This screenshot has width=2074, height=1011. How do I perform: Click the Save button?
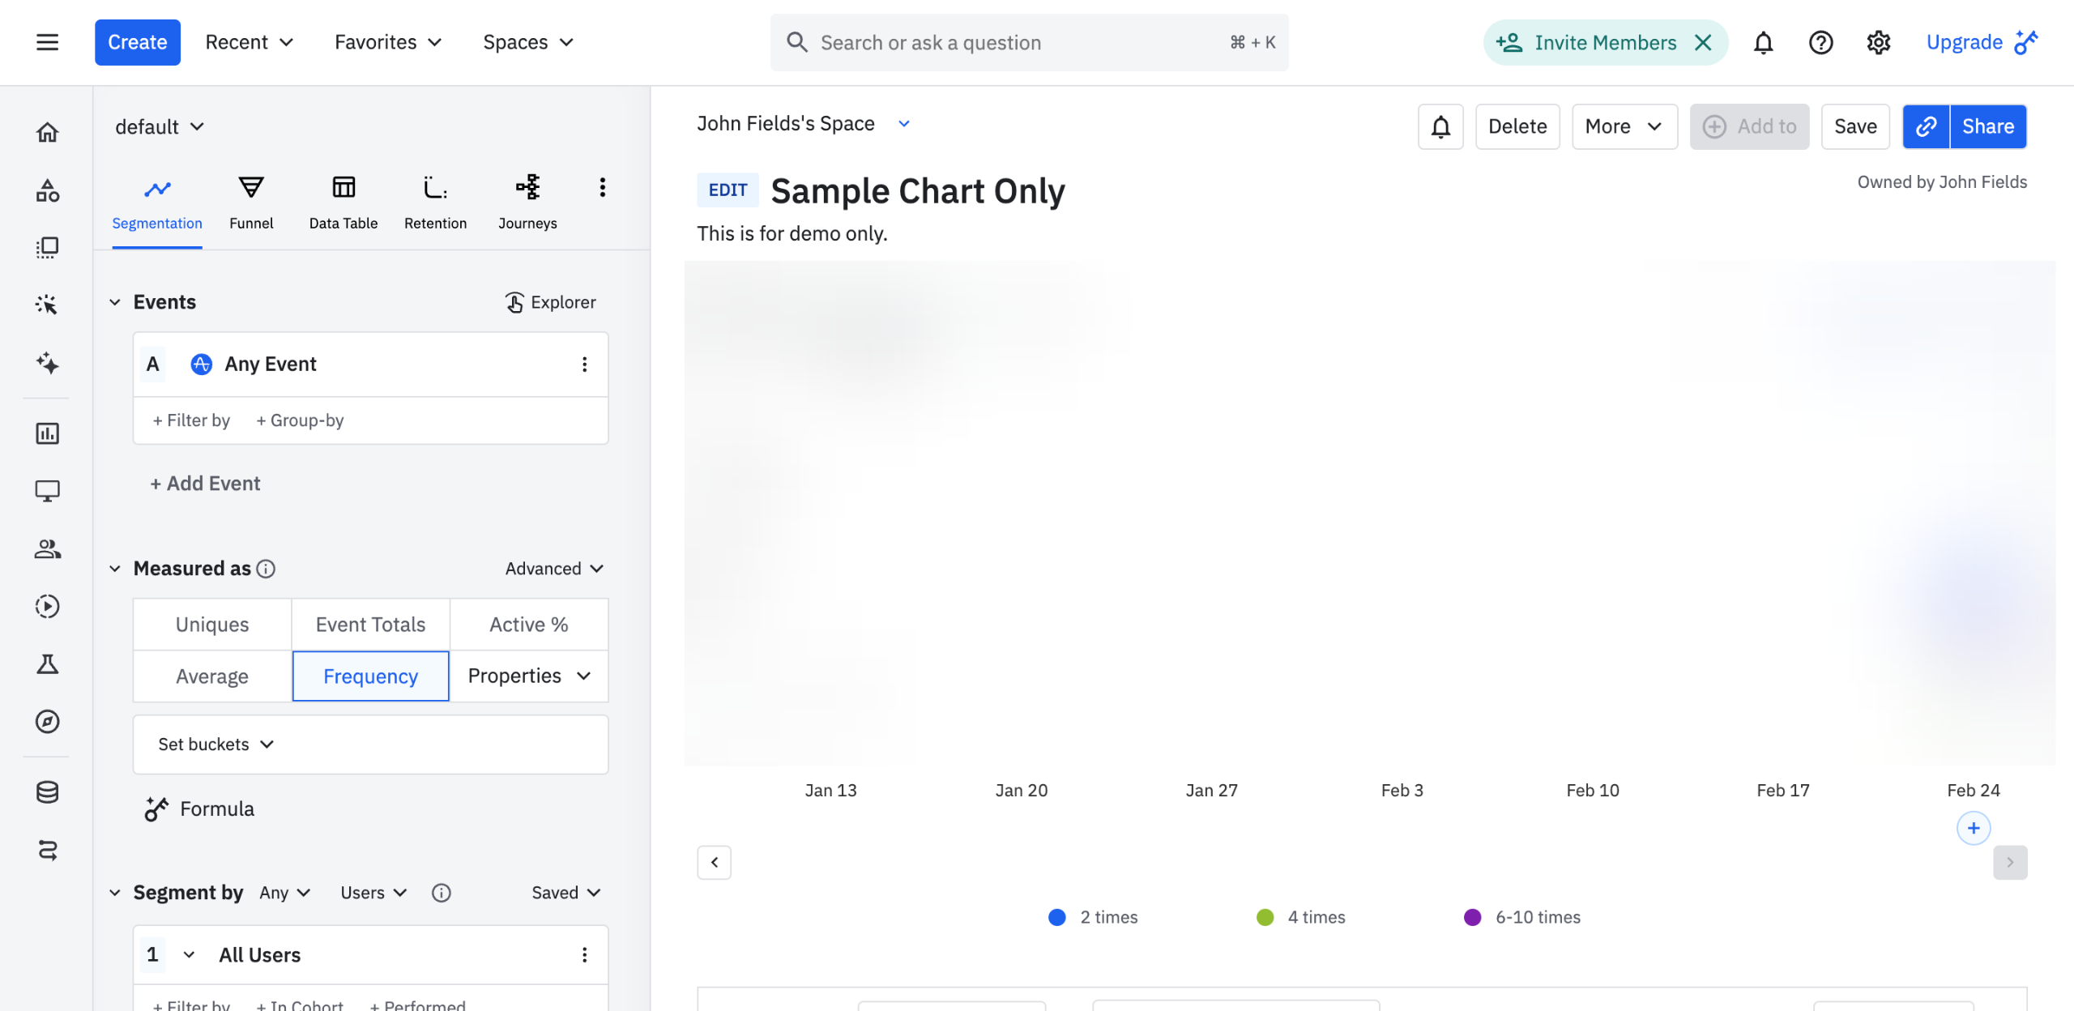(1855, 126)
